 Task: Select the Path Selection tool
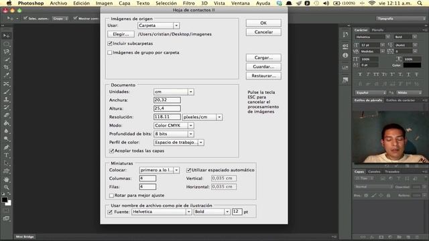[6, 163]
